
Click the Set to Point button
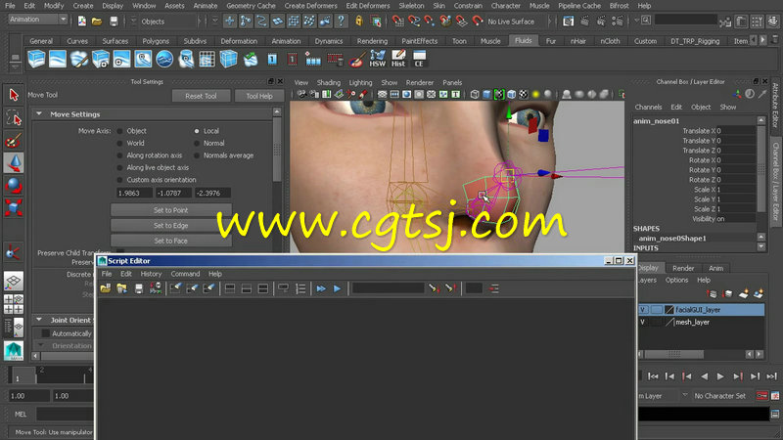click(x=170, y=210)
